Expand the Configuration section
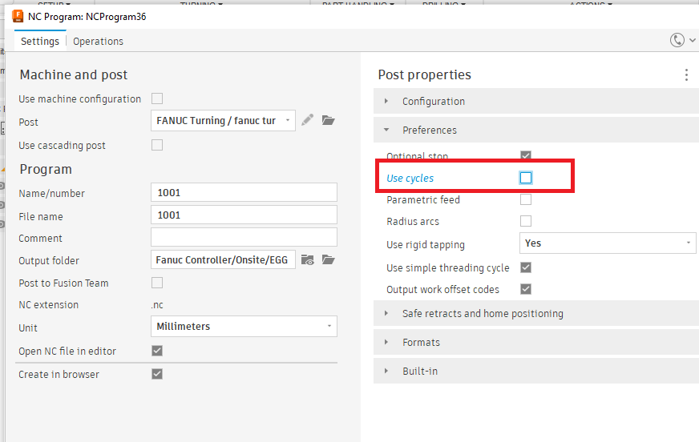Screen dimensions: 699x442 pyautogui.click(x=433, y=102)
